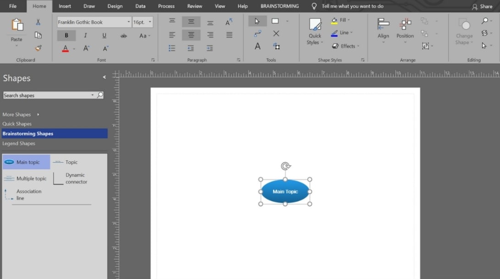Image resolution: width=500 pixels, height=279 pixels.
Task: Toggle middle vertical alignment
Action: [191, 22]
